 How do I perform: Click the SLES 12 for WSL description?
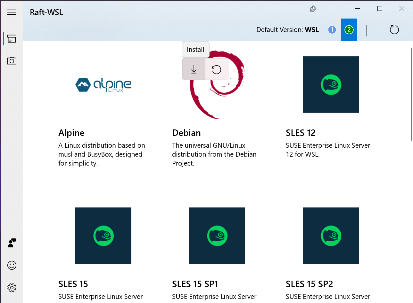point(328,150)
